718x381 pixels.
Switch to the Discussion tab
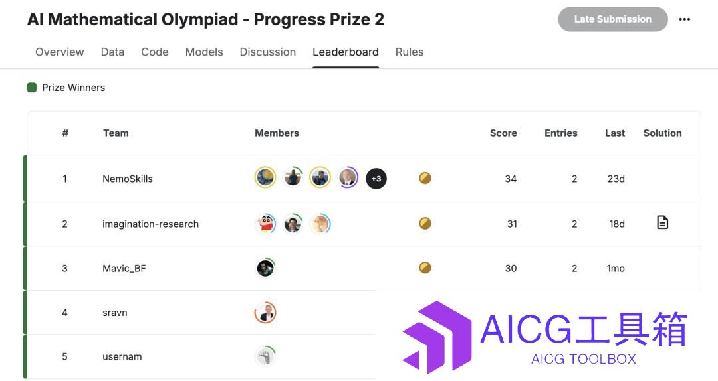click(268, 52)
